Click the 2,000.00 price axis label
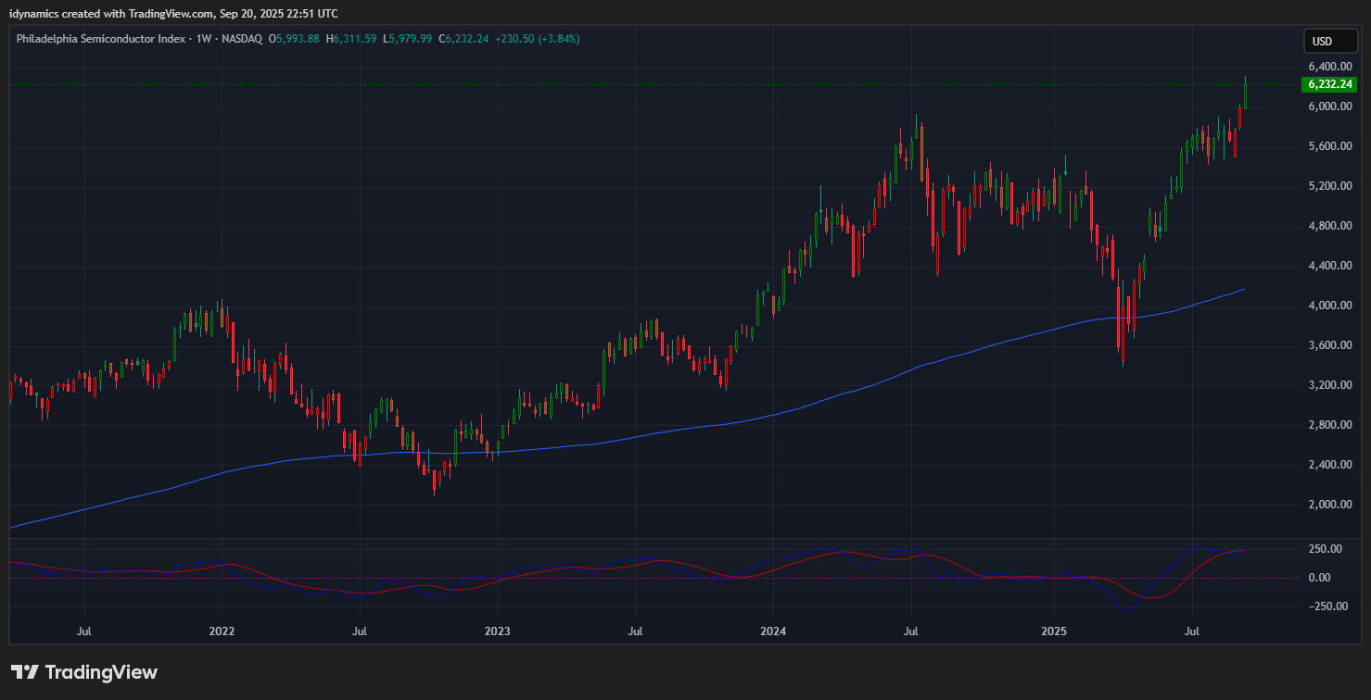Screen dimensions: 1371x700 point(1328,505)
